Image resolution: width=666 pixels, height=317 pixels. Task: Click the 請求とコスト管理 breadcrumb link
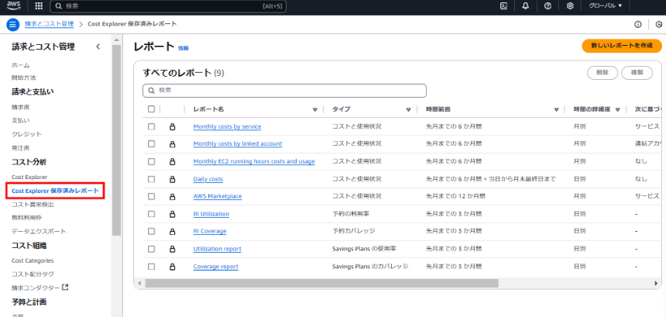pos(49,24)
